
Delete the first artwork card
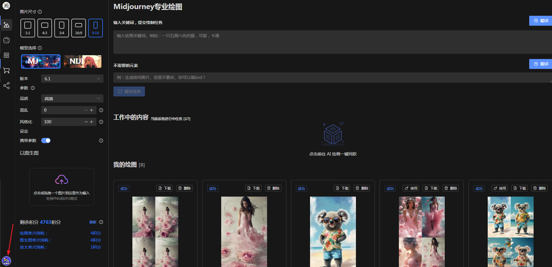tap(184, 188)
